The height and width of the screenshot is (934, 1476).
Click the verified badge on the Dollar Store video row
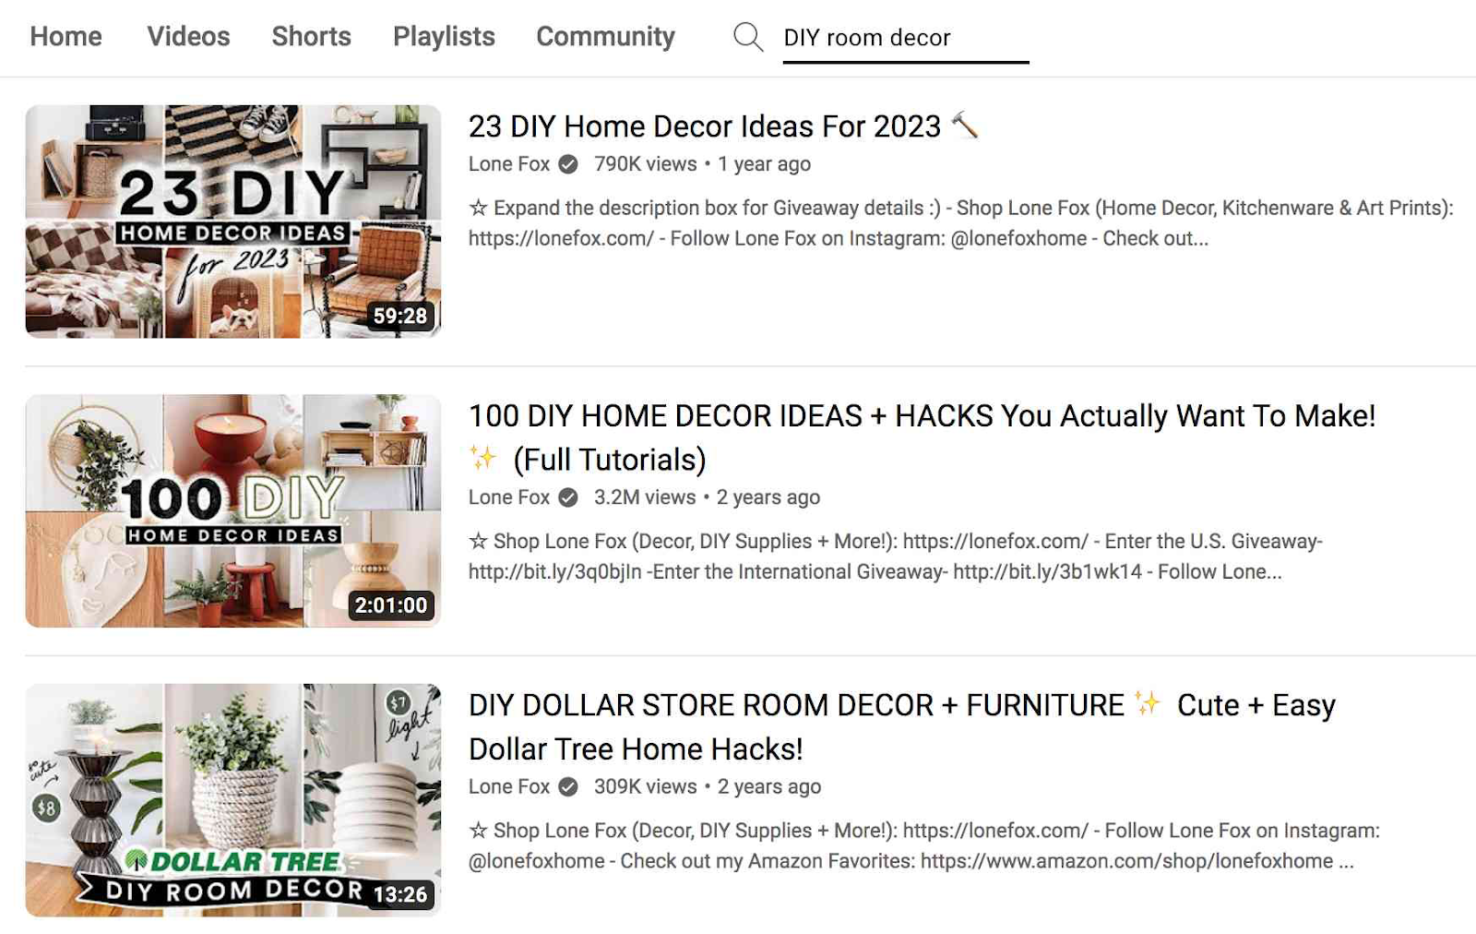point(566,787)
